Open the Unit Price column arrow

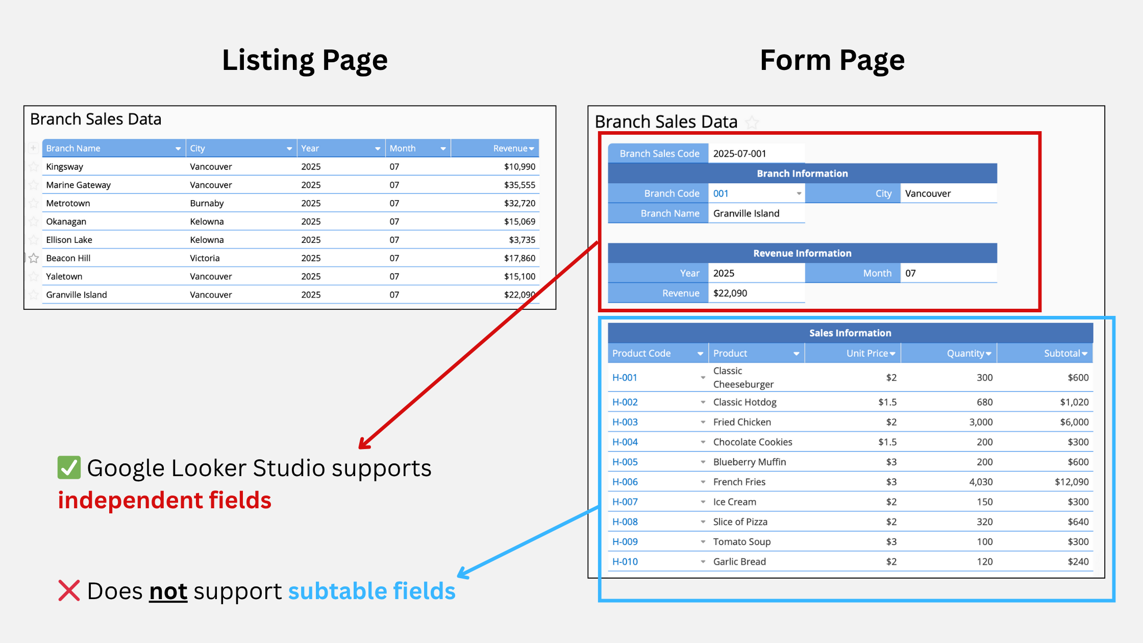(x=892, y=354)
